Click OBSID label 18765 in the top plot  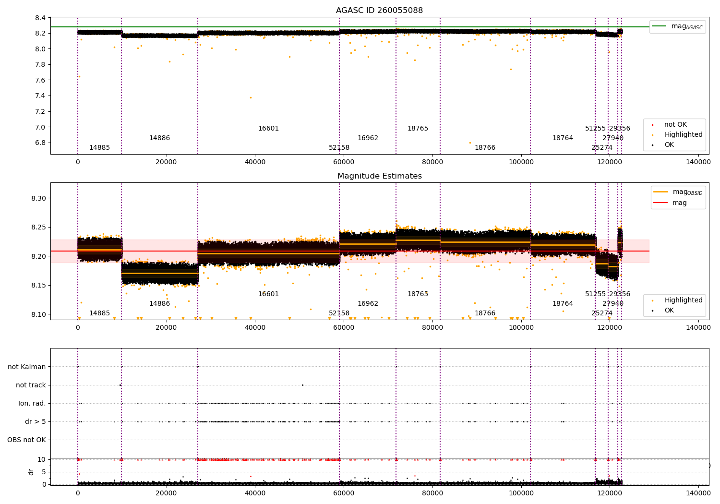pyautogui.click(x=418, y=129)
